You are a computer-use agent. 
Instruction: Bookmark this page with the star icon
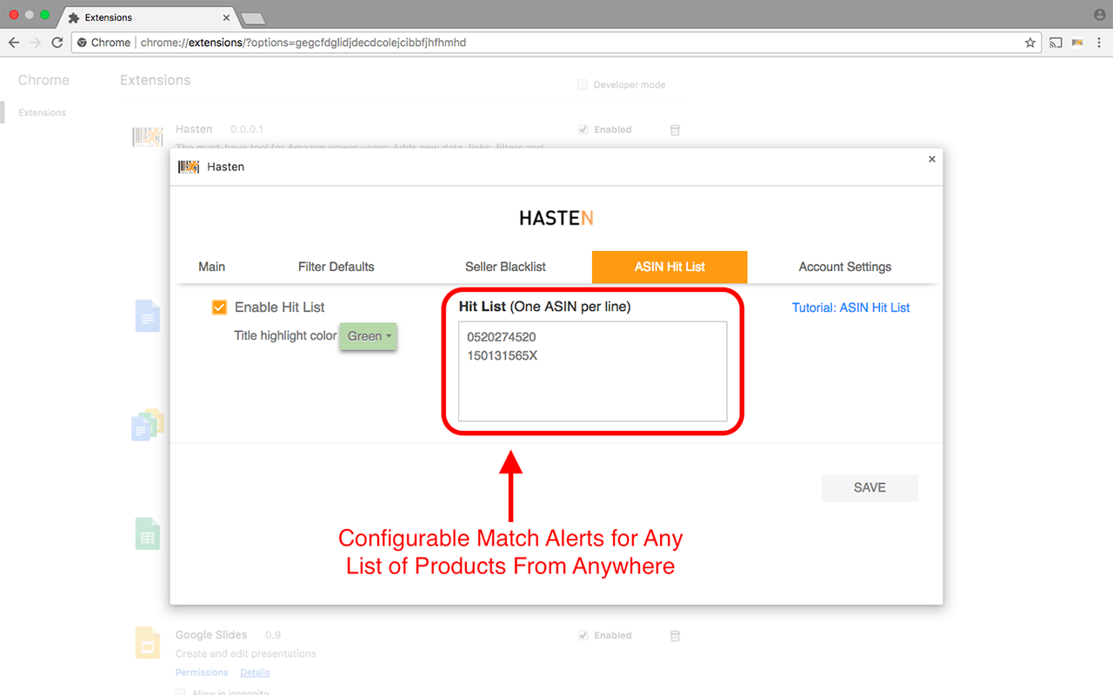pos(1030,43)
